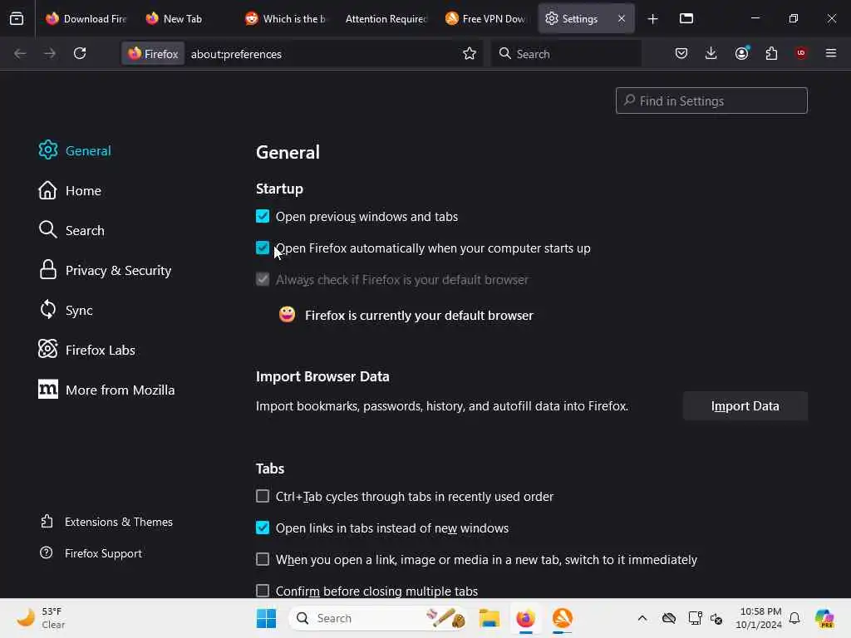Click the taskbar Search box
Image resolution: width=851 pixels, height=638 pixels.
click(x=378, y=618)
